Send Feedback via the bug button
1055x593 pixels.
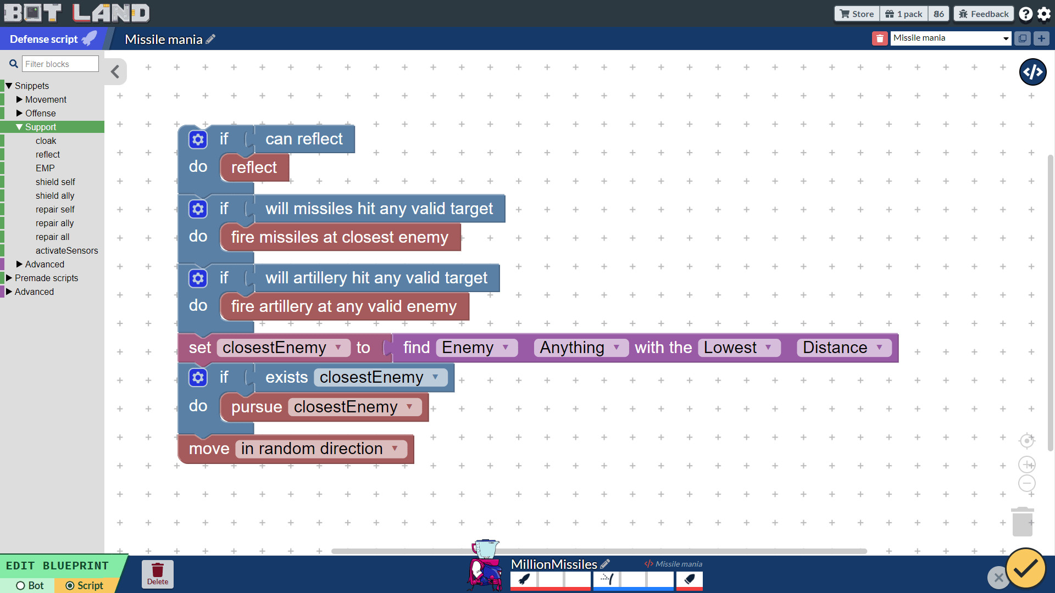(x=984, y=13)
